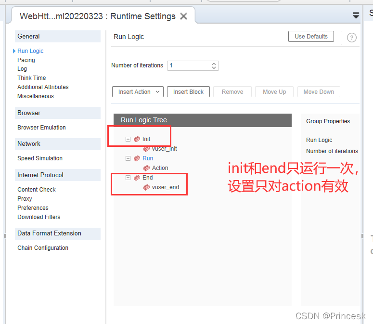Click the Network section header

click(58, 144)
